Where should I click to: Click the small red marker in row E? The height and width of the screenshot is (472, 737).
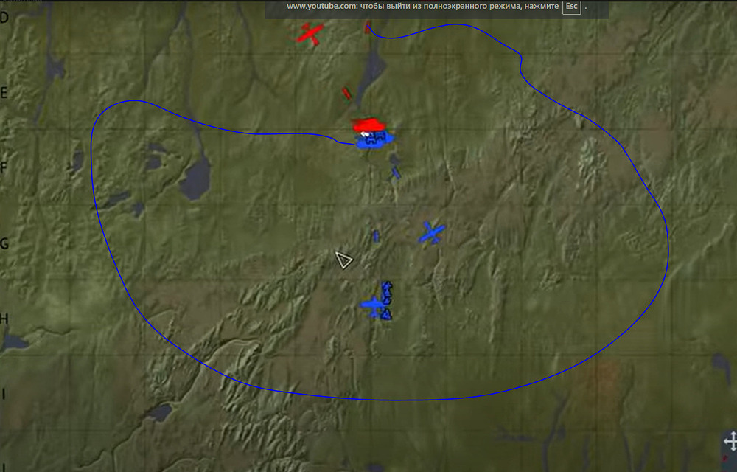pos(346,93)
